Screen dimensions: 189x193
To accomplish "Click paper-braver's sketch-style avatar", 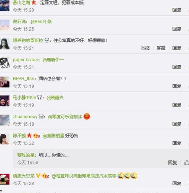I will (x=5, y=63).
